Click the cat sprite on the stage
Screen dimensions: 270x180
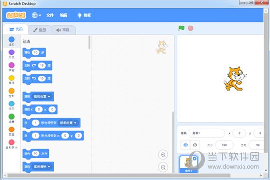click(x=235, y=78)
